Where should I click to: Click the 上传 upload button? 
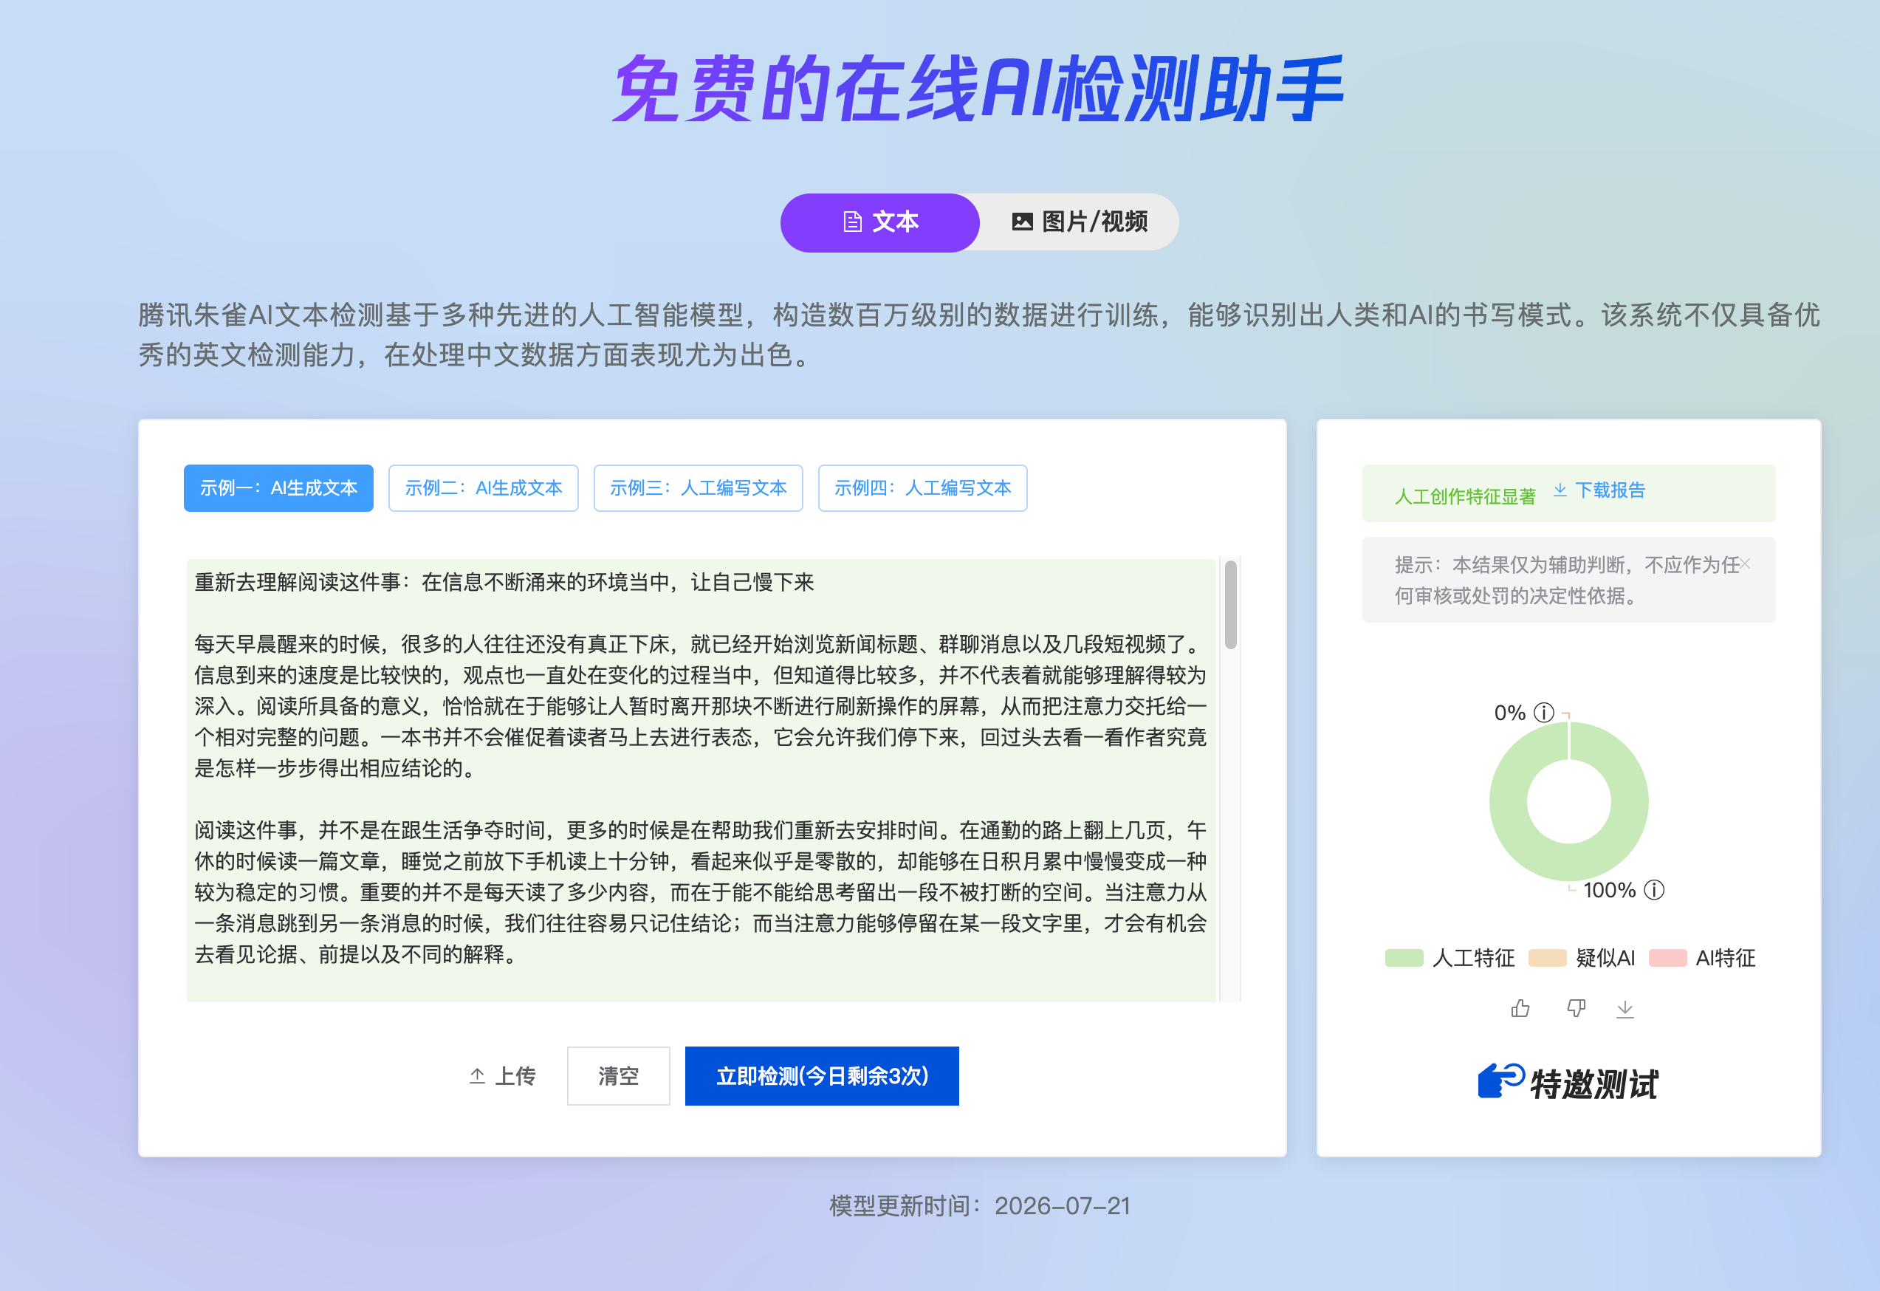pos(501,1076)
